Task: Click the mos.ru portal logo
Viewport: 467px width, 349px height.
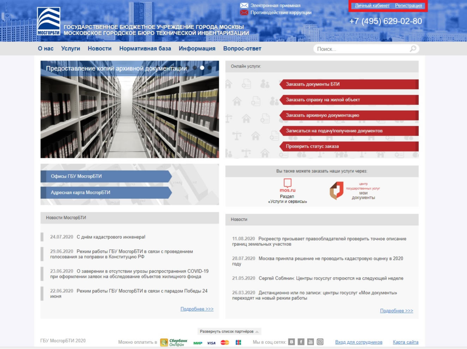Action: (x=287, y=185)
